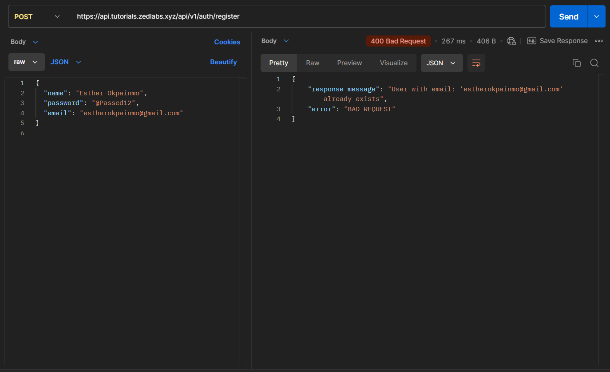Click the "password" key in request body
This screenshot has width=610, height=372.
[63, 103]
